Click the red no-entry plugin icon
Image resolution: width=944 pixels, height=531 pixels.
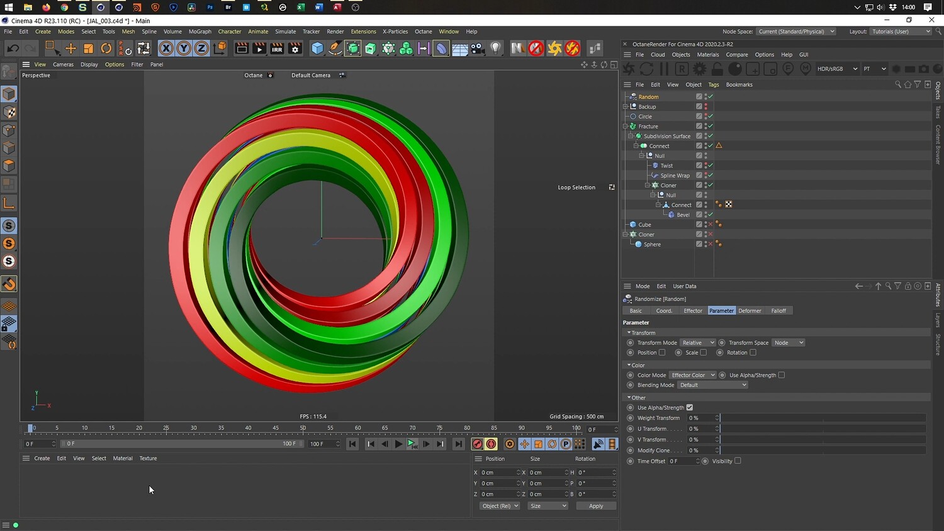pos(536,48)
